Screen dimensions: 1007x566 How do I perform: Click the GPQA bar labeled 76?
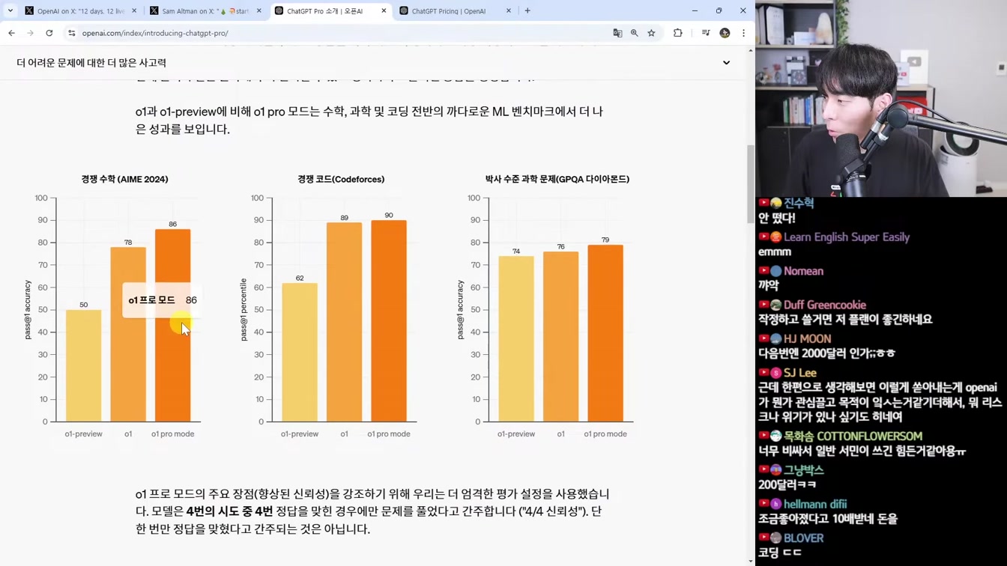pyautogui.click(x=561, y=337)
